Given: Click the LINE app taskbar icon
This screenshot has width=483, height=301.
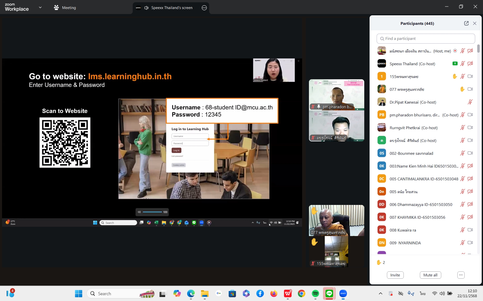Looking at the screenshot, I should coord(329,293).
